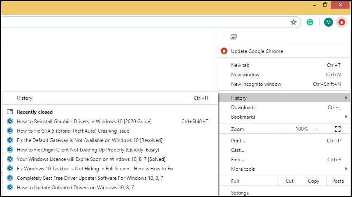The height and width of the screenshot is (197, 352).
Task: Expand History submenu arrow in main menu
Action: pos(346,98)
